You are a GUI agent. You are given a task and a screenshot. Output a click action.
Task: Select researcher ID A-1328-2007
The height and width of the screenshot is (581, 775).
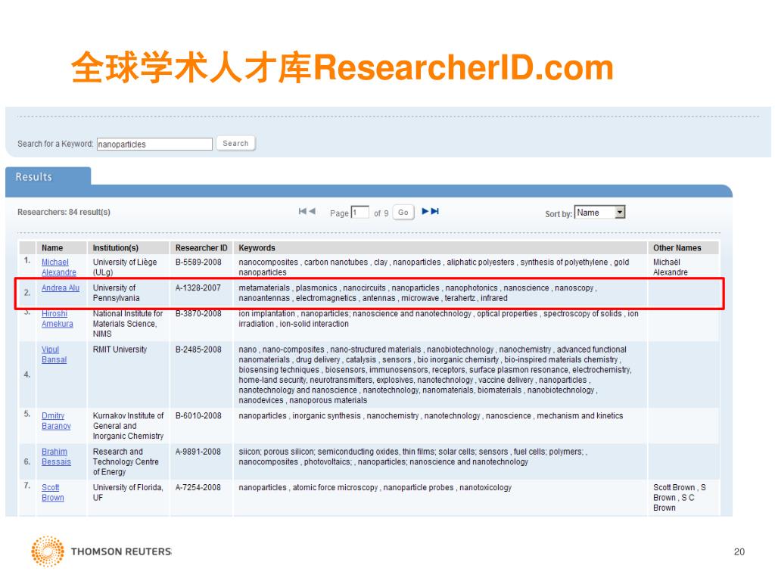198,287
